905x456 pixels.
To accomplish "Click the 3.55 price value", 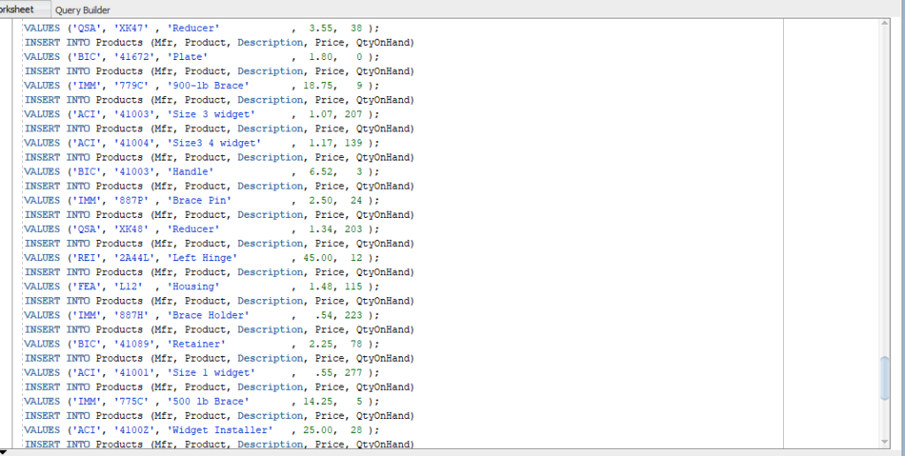I will [321, 28].
